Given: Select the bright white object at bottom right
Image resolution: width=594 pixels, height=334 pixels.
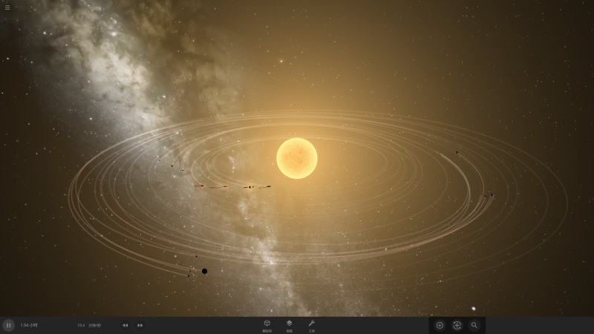Looking at the screenshot, I should (x=474, y=309).
